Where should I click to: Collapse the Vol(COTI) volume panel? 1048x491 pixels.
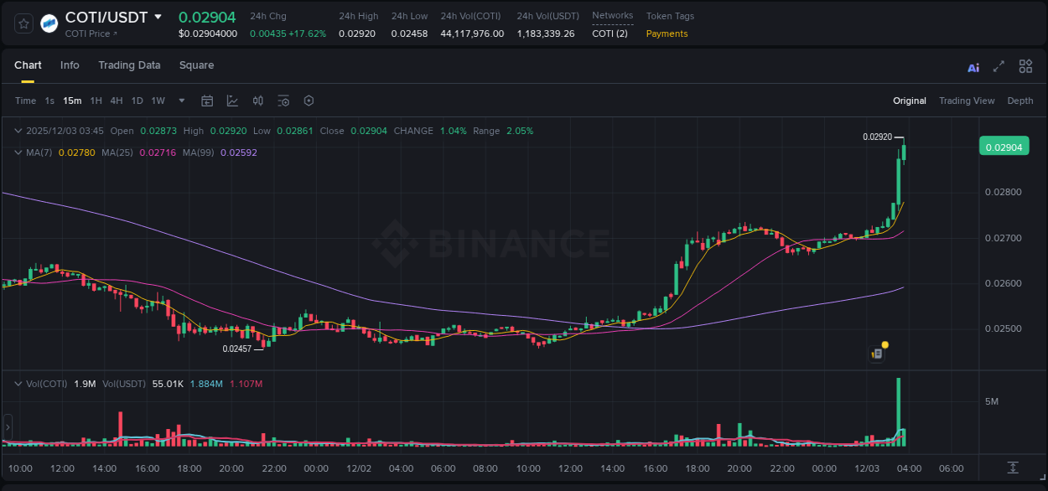(17, 383)
